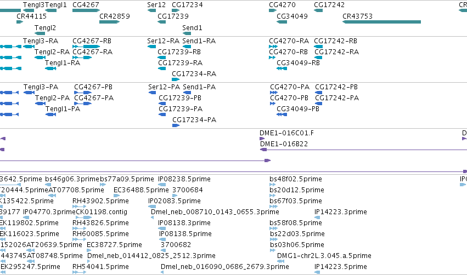Select the CG17234 gene label
Viewport: 467px width, 275px height.
(x=187, y=5)
